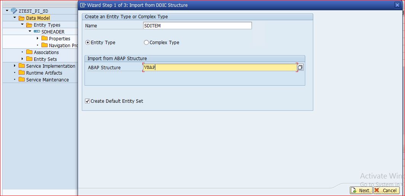Expand the Entity Sets node
Screen dimensions: 405x196
pos(22,59)
